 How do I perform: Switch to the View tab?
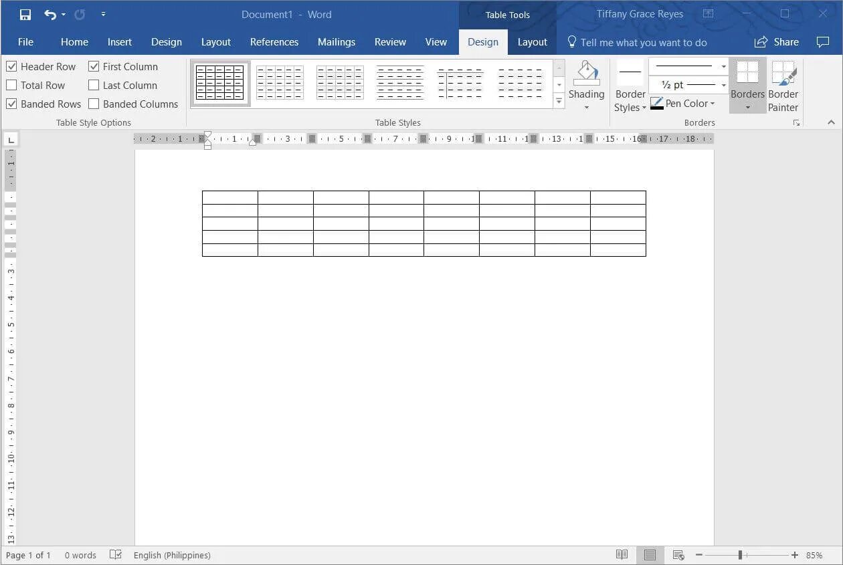point(436,41)
